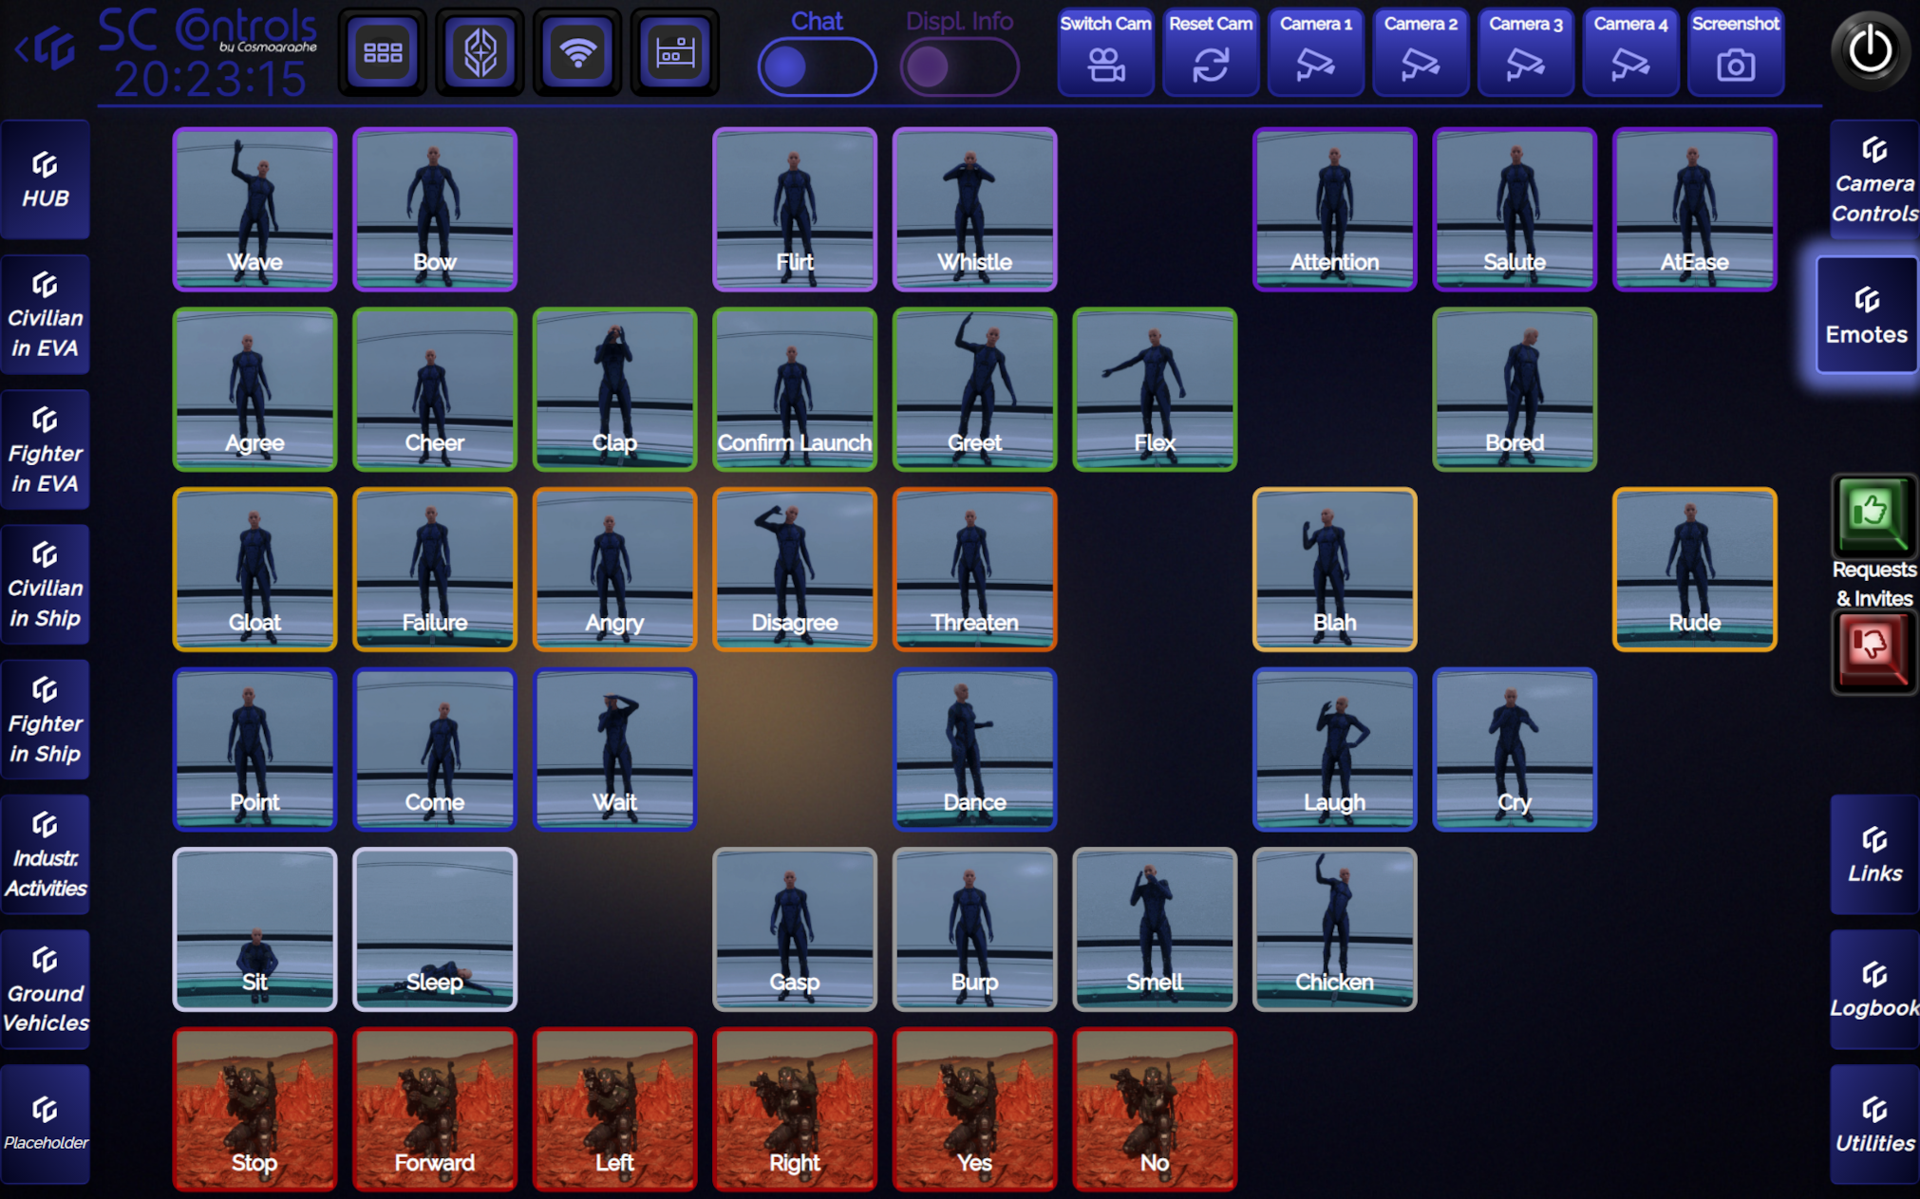Viewport: 1920px width, 1199px height.
Task: Select Camera 4
Action: pyautogui.click(x=1630, y=52)
